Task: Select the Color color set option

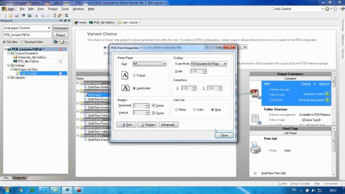Action: click(195, 109)
